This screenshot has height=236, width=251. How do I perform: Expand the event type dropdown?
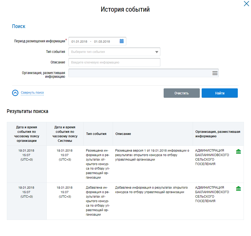(157, 52)
